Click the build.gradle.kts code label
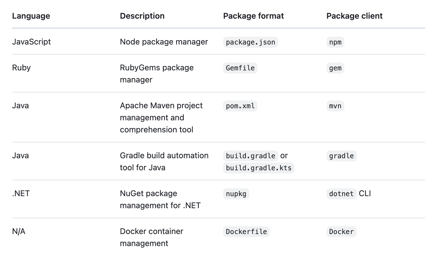 pyautogui.click(x=258, y=168)
